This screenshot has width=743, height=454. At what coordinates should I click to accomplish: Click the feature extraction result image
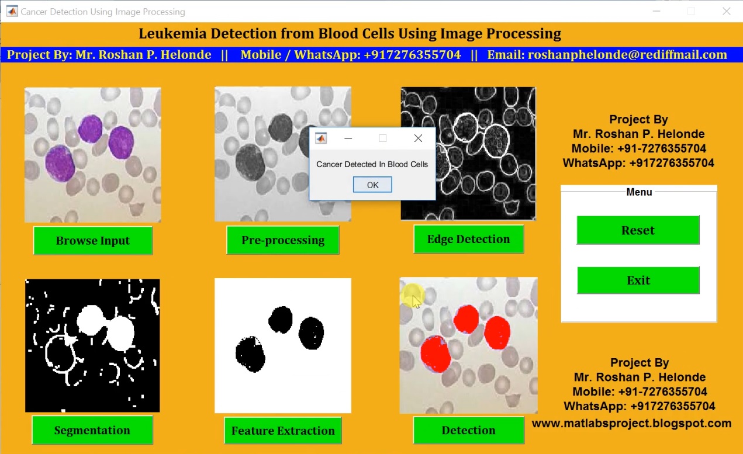[282, 345]
